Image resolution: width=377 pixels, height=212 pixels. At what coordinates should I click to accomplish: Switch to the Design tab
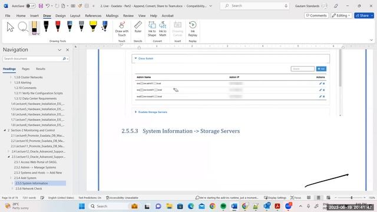pos(60,16)
